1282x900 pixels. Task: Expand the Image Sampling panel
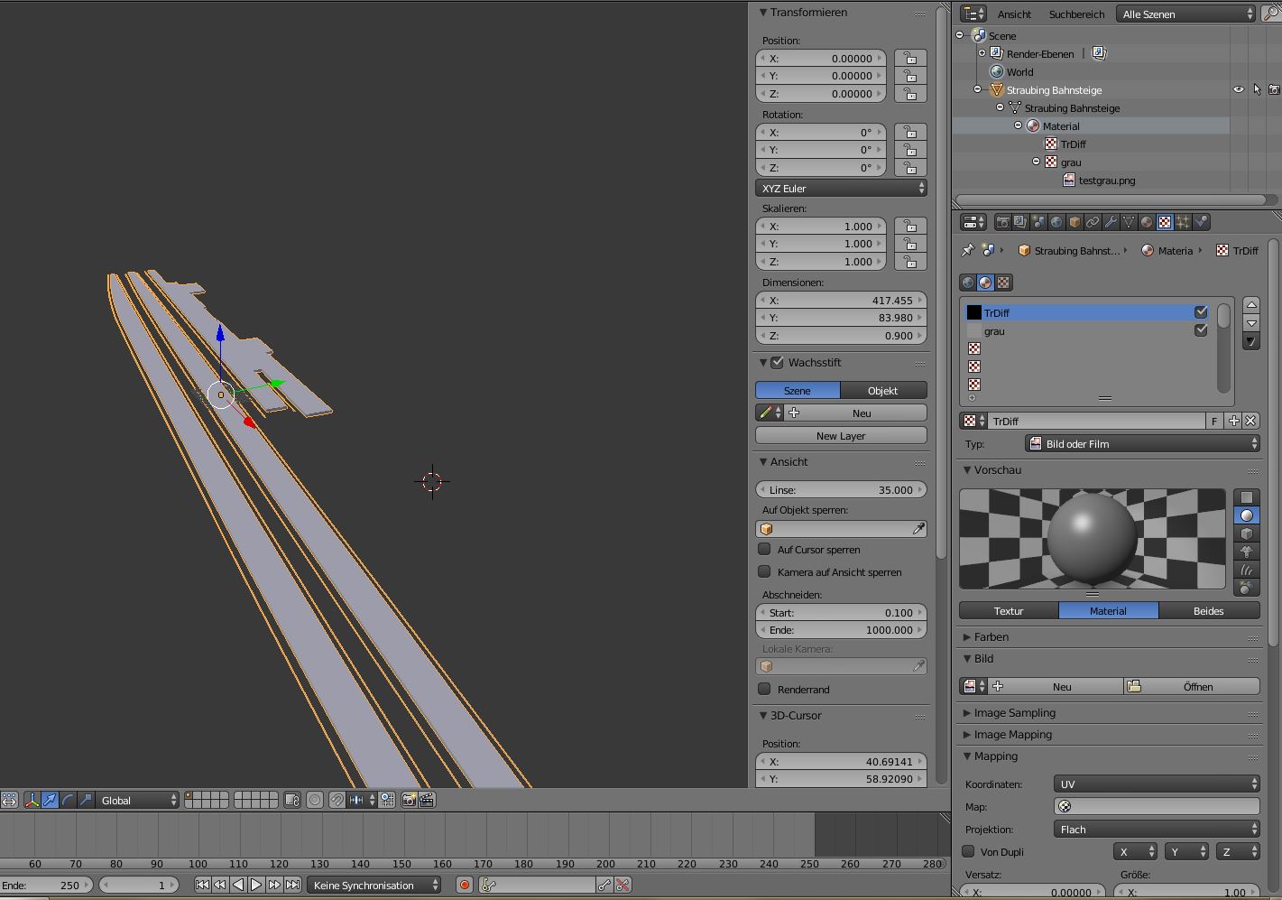tap(1014, 713)
